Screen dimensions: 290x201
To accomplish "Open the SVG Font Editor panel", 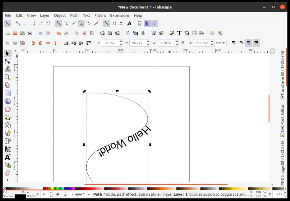I will click(282, 120).
